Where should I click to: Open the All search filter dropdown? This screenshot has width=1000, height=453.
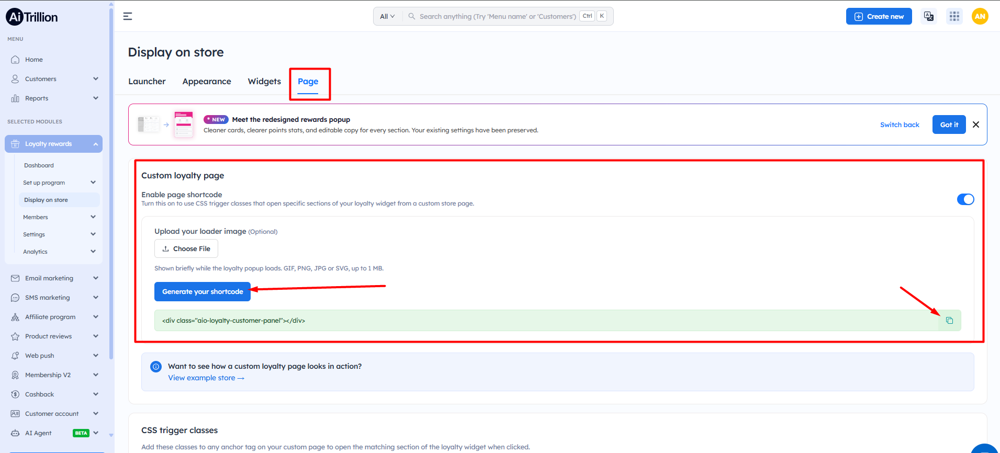(387, 16)
